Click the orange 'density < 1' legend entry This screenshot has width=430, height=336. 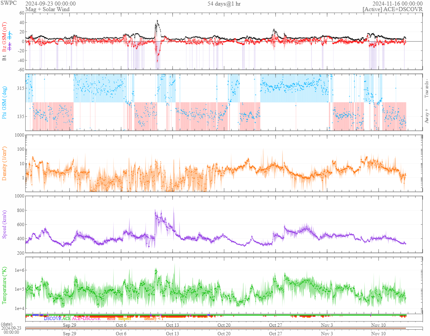(154, 319)
